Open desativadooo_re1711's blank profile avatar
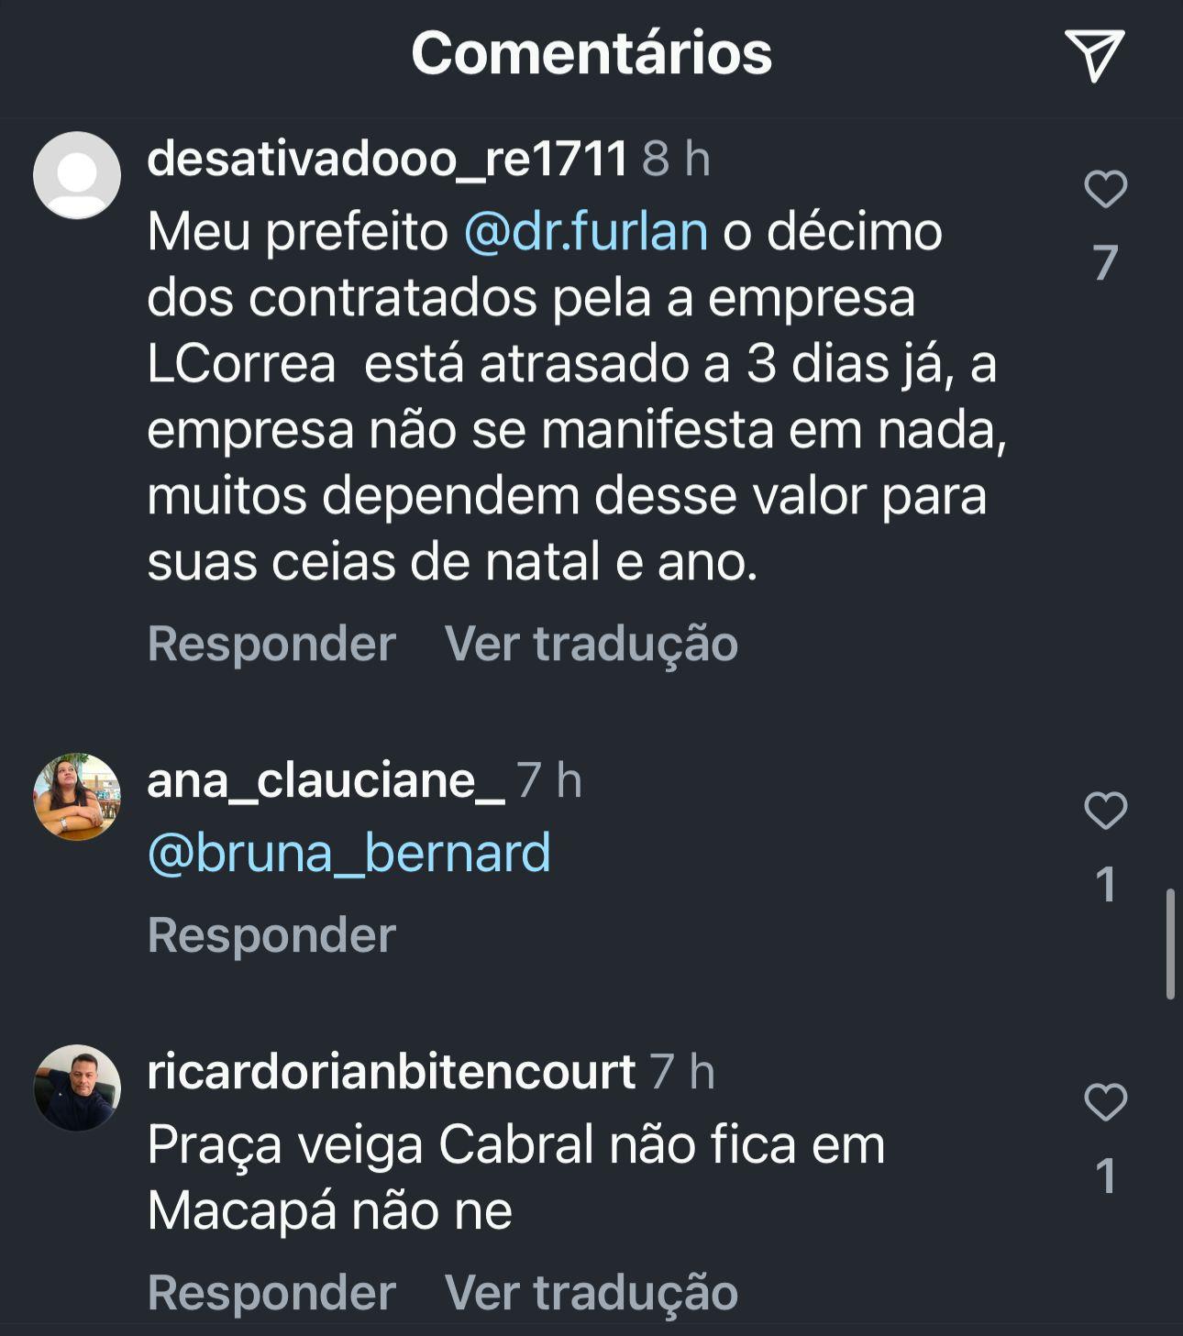 (x=77, y=175)
